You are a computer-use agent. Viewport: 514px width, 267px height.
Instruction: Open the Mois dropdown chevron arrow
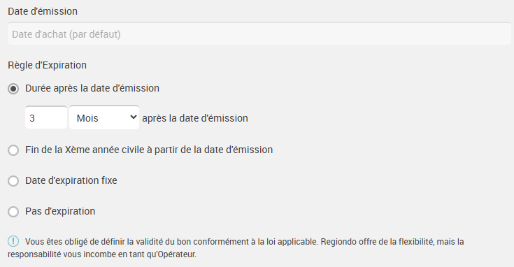tap(133, 117)
